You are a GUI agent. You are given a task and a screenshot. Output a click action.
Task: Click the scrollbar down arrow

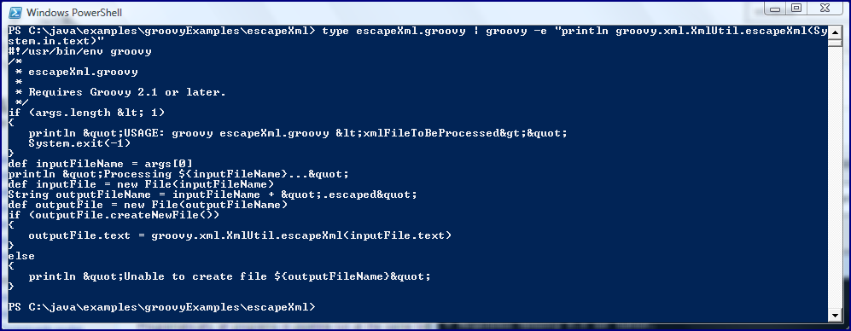pyautogui.click(x=835, y=315)
